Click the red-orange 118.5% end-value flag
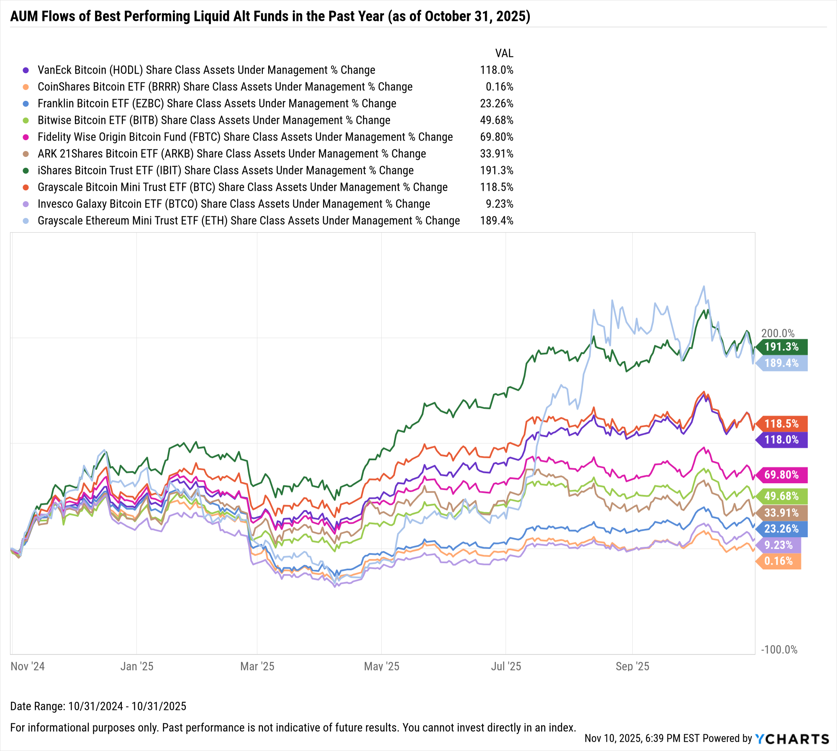 click(781, 424)
